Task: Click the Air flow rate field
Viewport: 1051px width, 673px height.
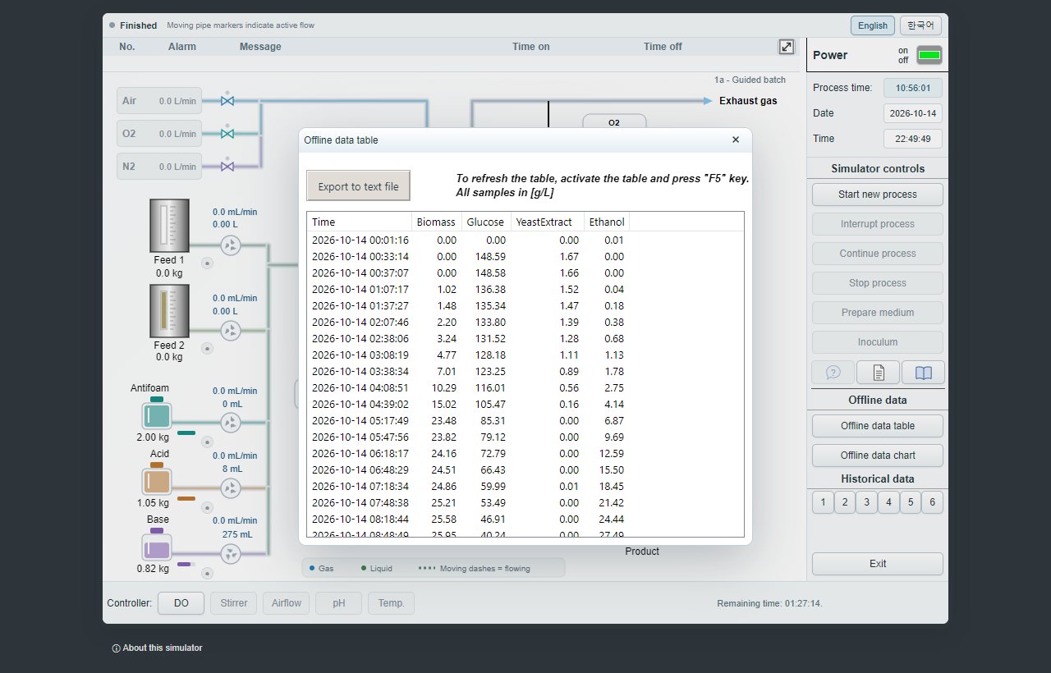Action: tap(159, 101)
